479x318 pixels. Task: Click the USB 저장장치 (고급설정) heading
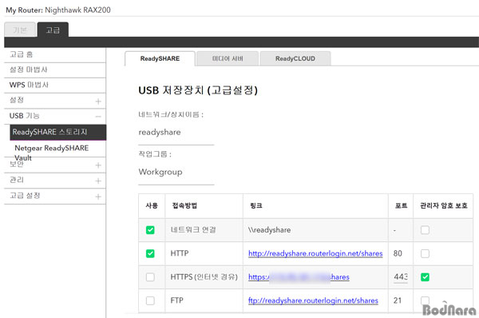198,90
